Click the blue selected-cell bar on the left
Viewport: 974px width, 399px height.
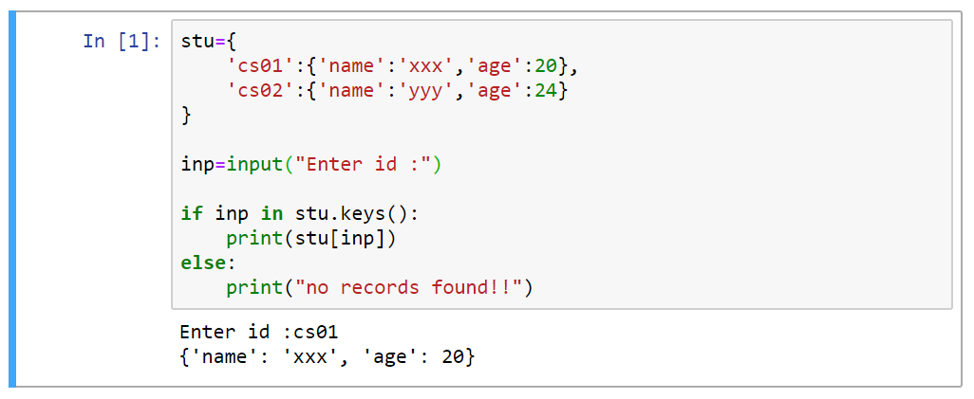[11, 199]
